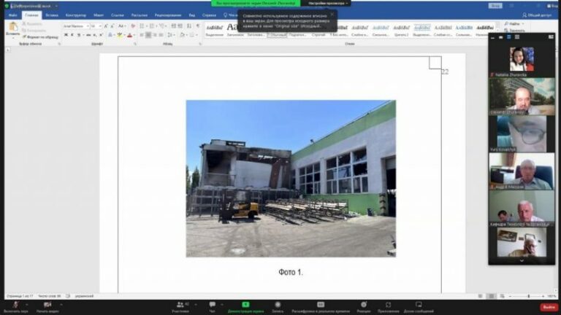Adjust the Word zoom slider
561x315 pixels.
click(x=528, y=296)
